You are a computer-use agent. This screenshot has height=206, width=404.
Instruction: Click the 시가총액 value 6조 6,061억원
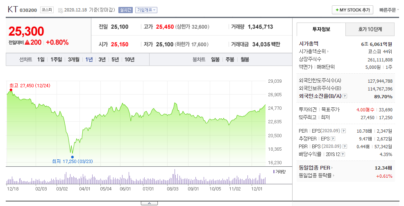[377, 44]
